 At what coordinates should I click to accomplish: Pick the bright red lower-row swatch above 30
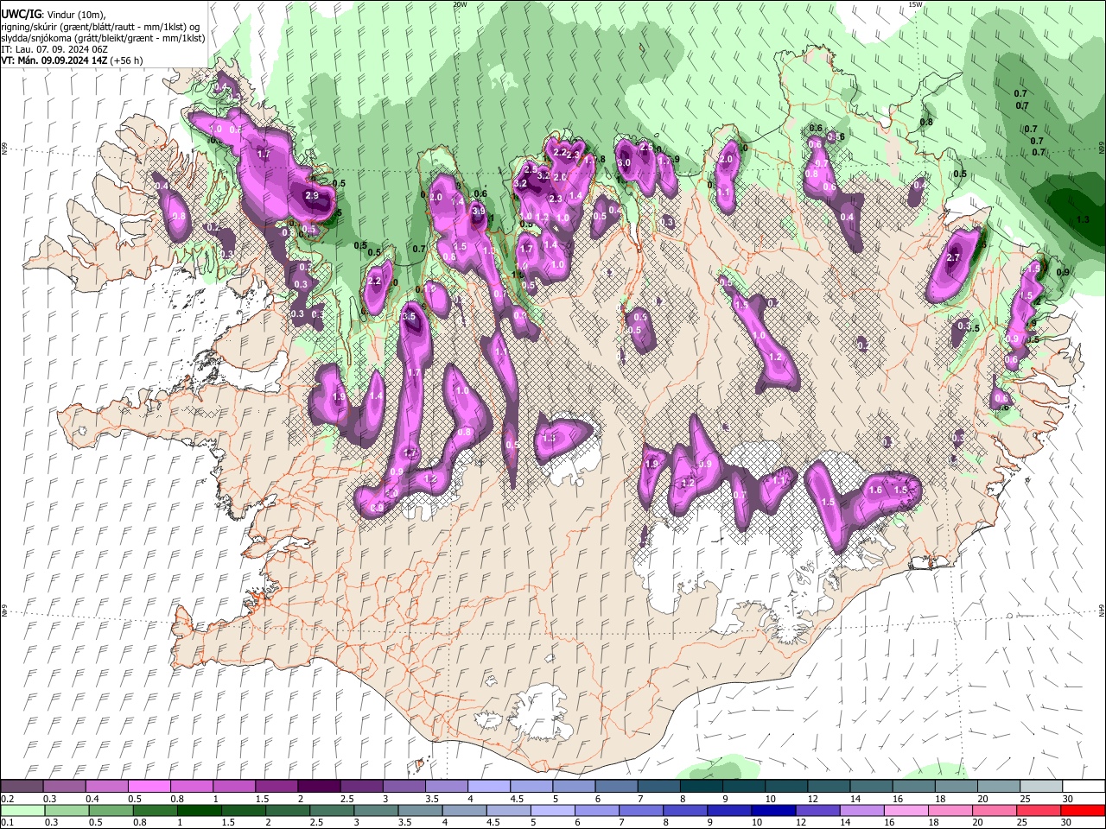tap(1084, 811)
